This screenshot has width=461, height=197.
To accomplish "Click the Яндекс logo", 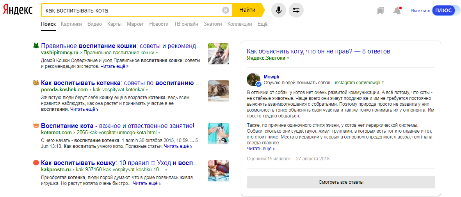I will [18, 10].
